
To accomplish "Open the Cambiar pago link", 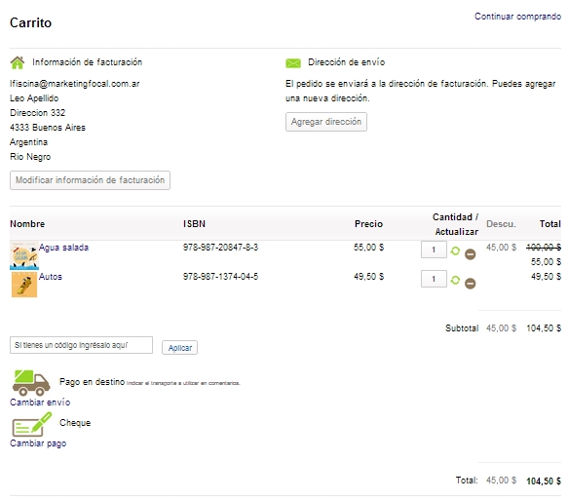I will point(38,443).
